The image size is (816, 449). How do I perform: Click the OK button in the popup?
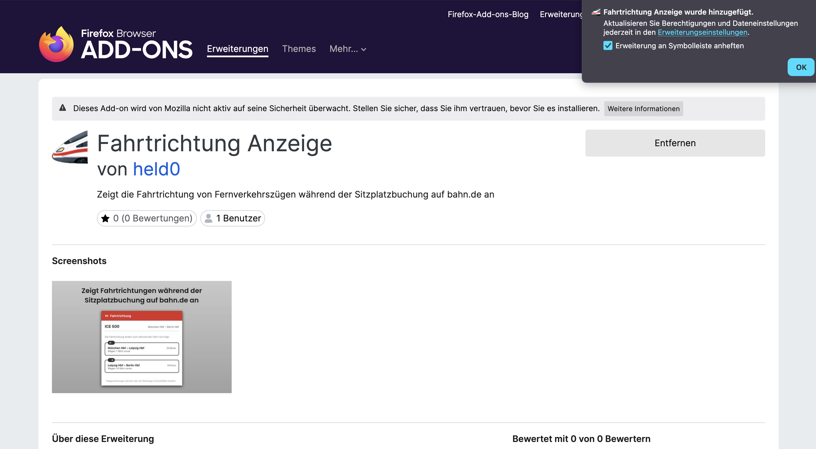click(801, 67)
